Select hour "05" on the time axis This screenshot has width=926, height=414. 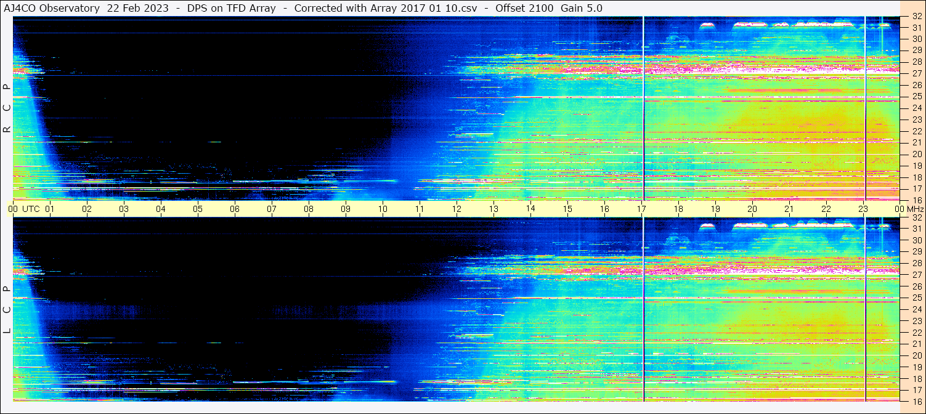click(x=198, y=209)
